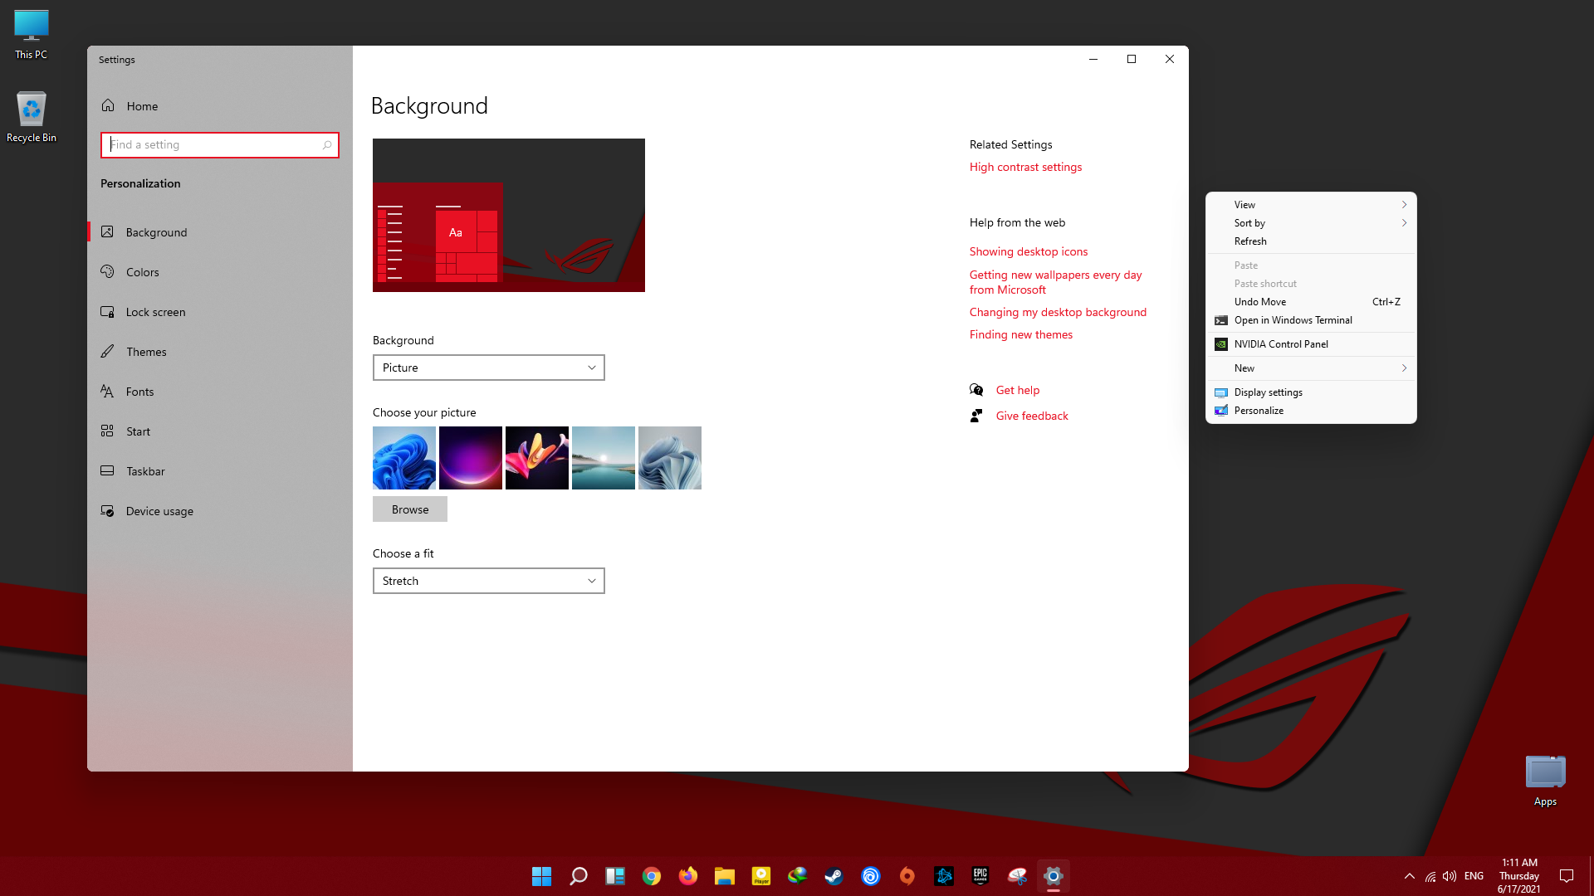
Task: Open Getting new wallpapers every day link
Action: (x=1056, y=282)
